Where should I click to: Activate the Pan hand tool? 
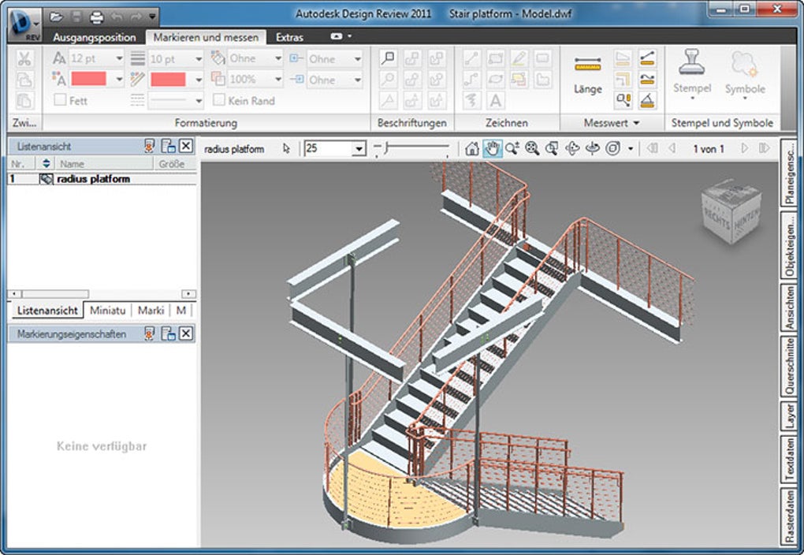[493, 148]
